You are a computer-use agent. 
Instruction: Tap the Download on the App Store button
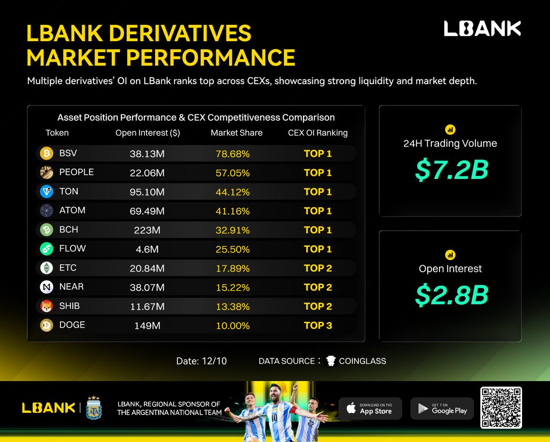pyautogui.click(x=370, y=409)
